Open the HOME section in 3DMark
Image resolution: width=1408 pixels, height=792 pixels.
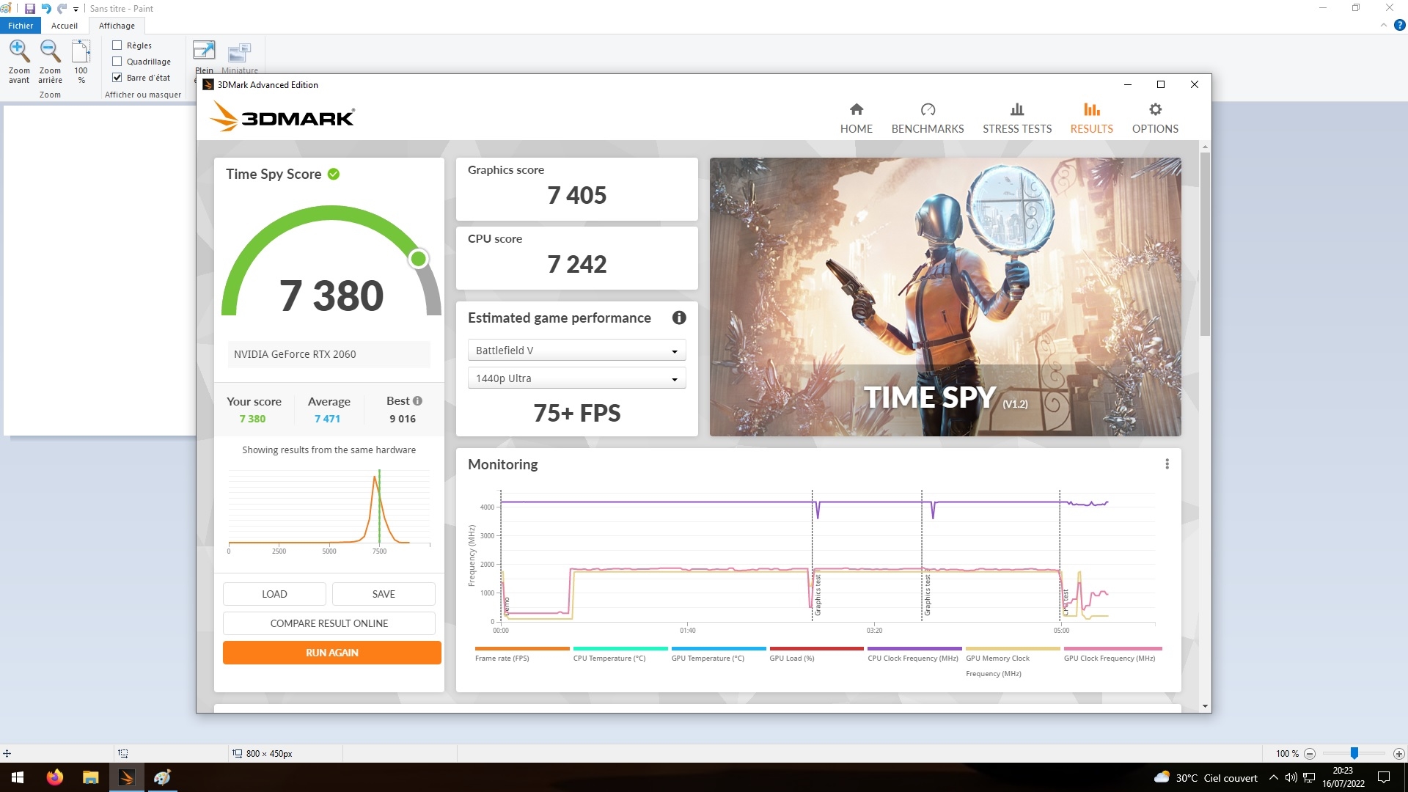[856, 118]
